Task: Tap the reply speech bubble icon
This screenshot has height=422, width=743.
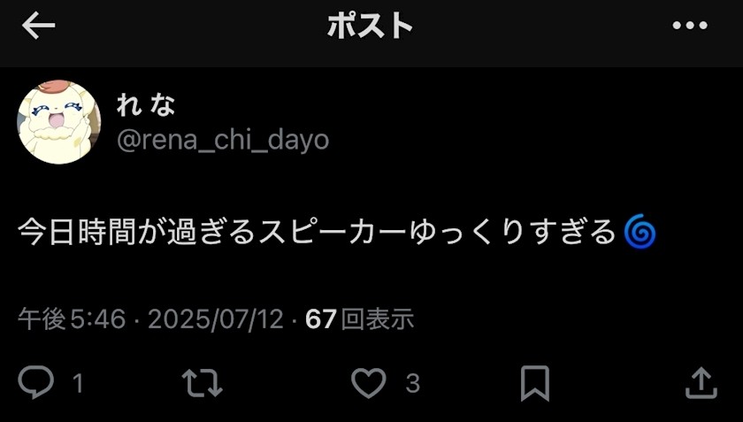Action: point(36,382)
